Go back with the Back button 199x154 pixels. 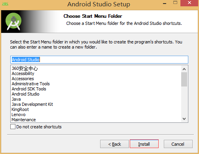(114, 144)
